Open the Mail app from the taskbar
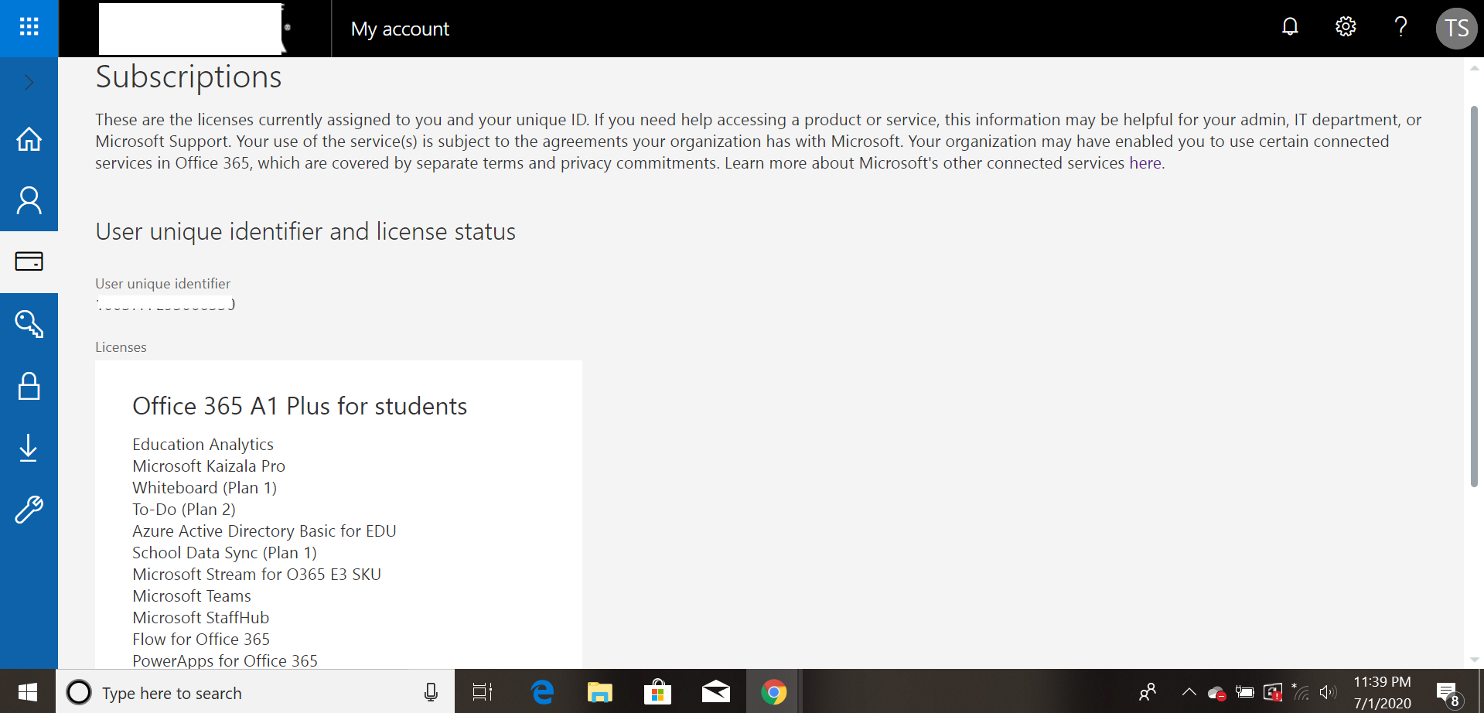The height and width of the screenshot is (713, 1484). [x=715, y=691]
